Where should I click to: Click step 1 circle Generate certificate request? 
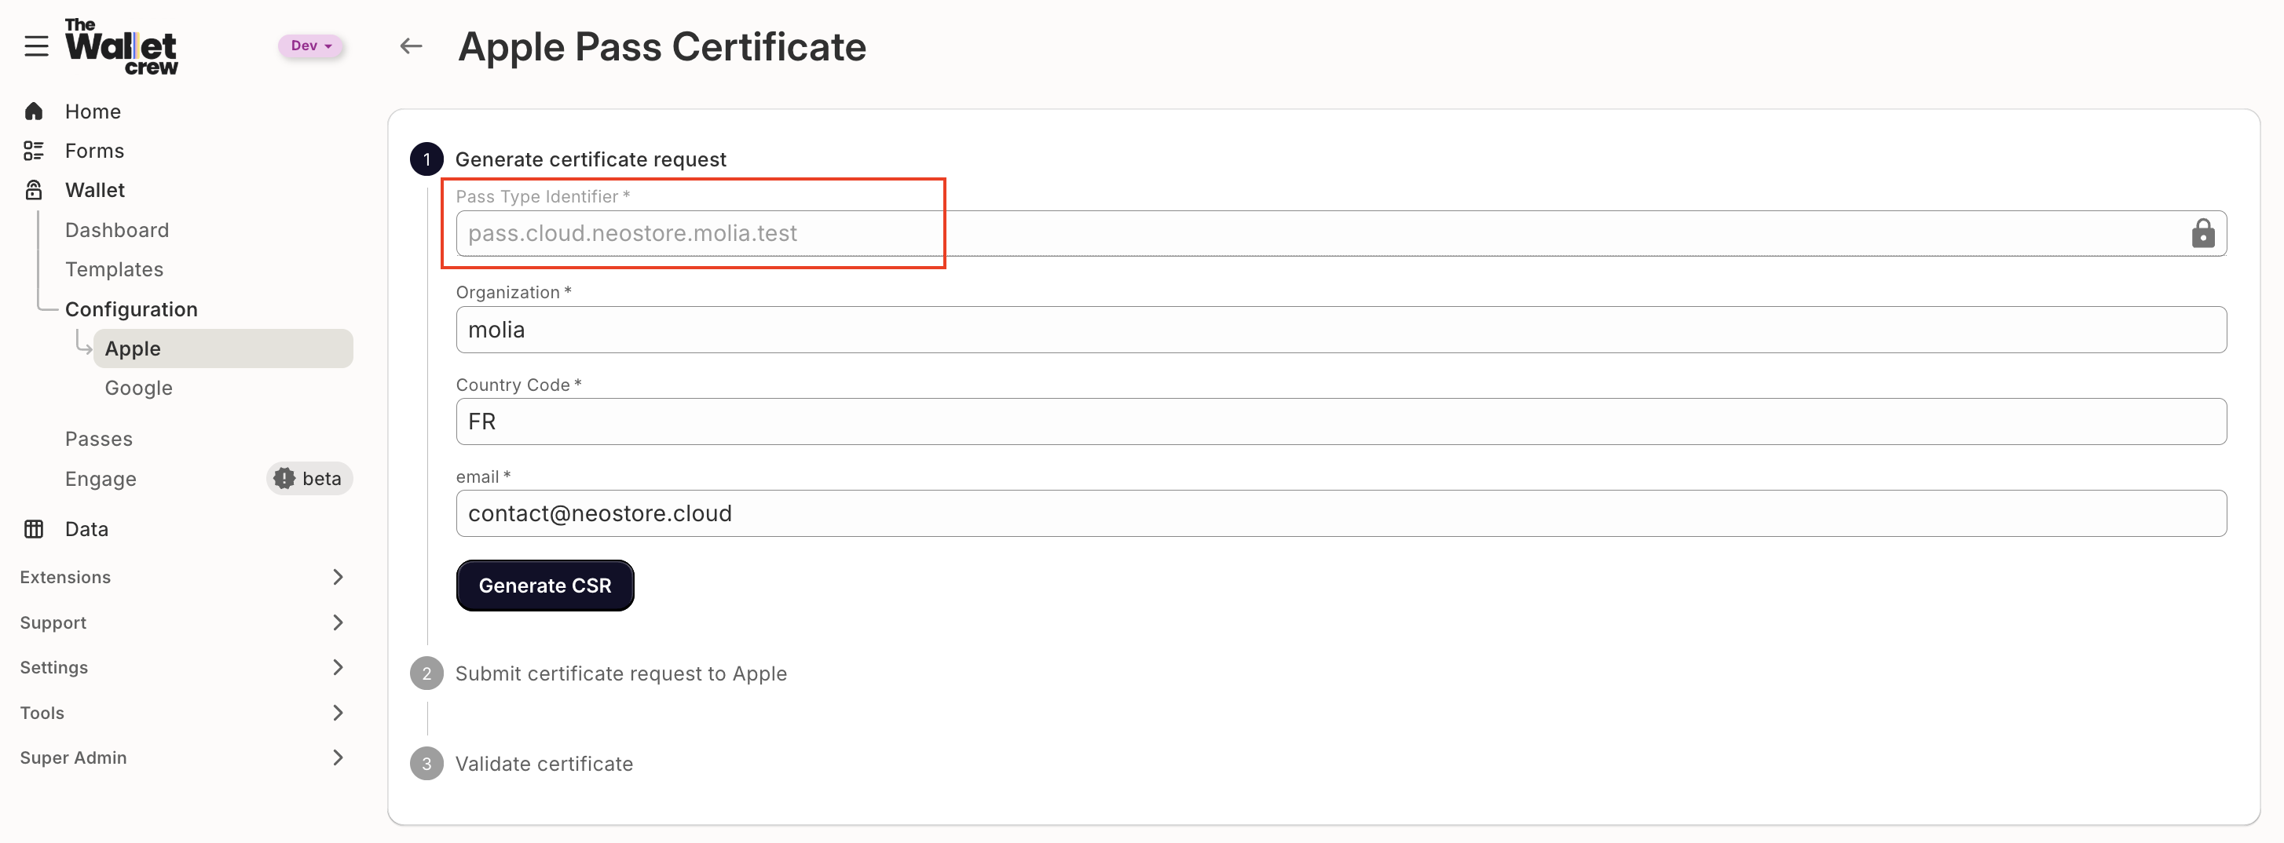pos(426,159)
